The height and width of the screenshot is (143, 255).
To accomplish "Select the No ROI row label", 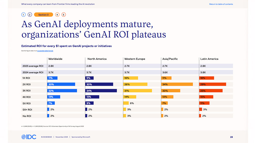I will (27, 116).
